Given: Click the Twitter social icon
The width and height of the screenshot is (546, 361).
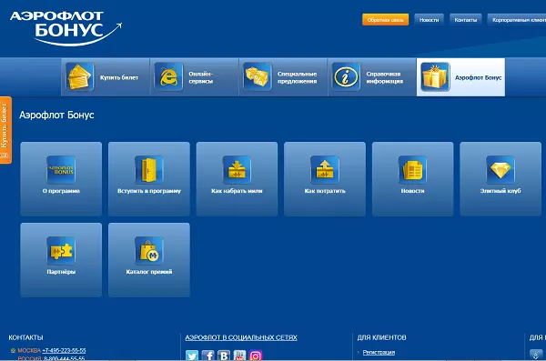Looking at the screenshot, I should click(192, 356).
